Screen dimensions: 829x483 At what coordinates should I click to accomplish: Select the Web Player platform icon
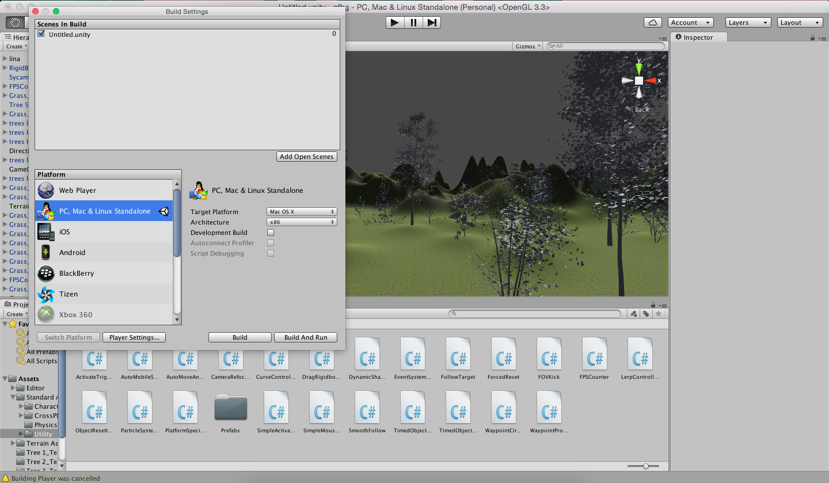tap(45, 191)
